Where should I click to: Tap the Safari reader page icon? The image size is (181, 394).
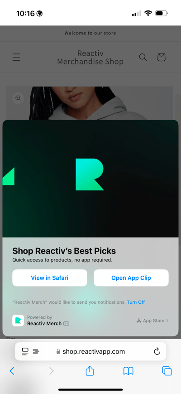[x=25, y=351]
